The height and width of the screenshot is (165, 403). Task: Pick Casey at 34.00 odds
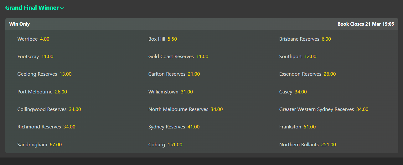coord(293,92)
